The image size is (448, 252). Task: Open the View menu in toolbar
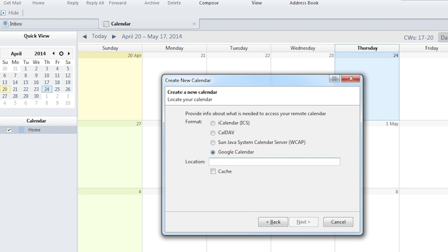coord(256,3)
